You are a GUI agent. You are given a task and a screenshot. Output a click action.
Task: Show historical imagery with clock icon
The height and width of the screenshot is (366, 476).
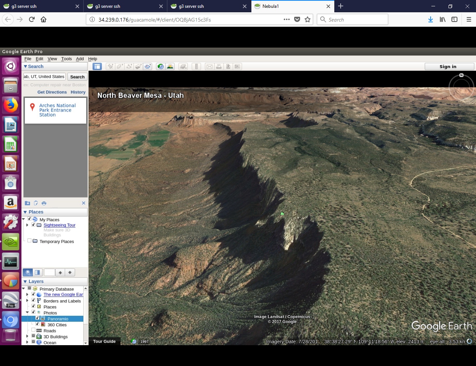[x=161, y=67]
